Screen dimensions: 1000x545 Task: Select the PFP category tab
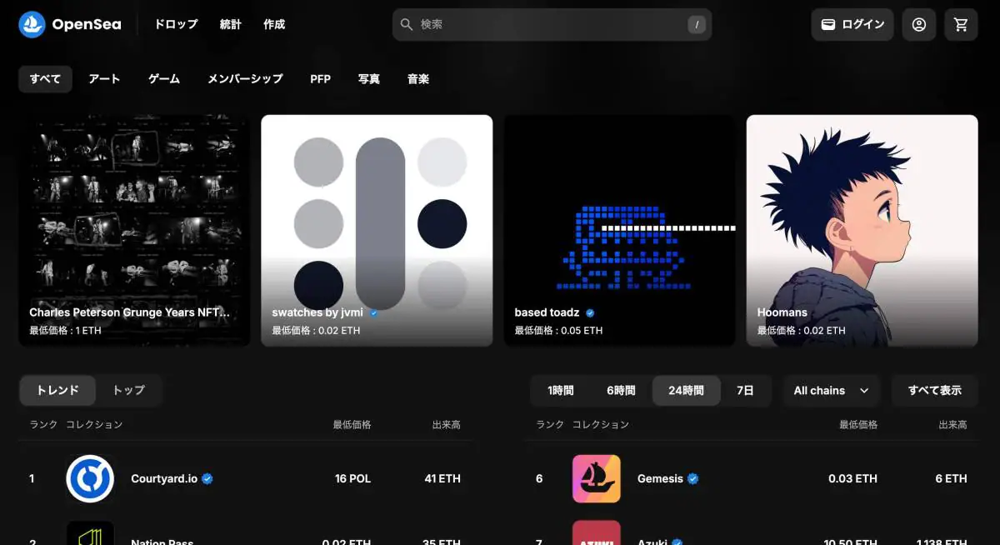320,79
